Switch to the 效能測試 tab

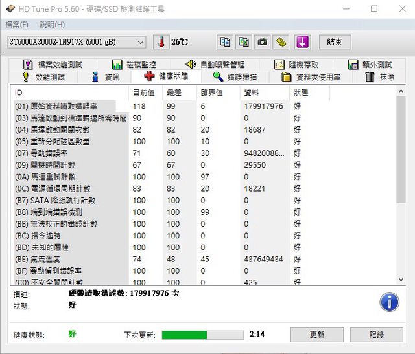point(44,77)
